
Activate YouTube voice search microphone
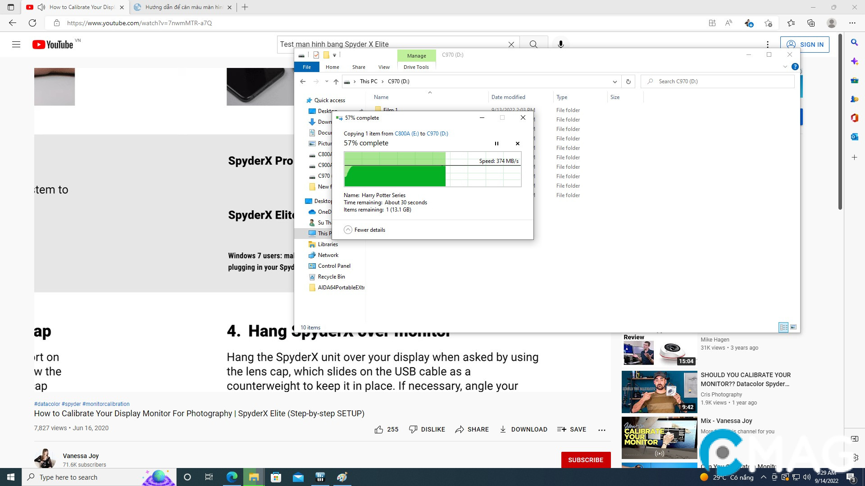(560, 44)
